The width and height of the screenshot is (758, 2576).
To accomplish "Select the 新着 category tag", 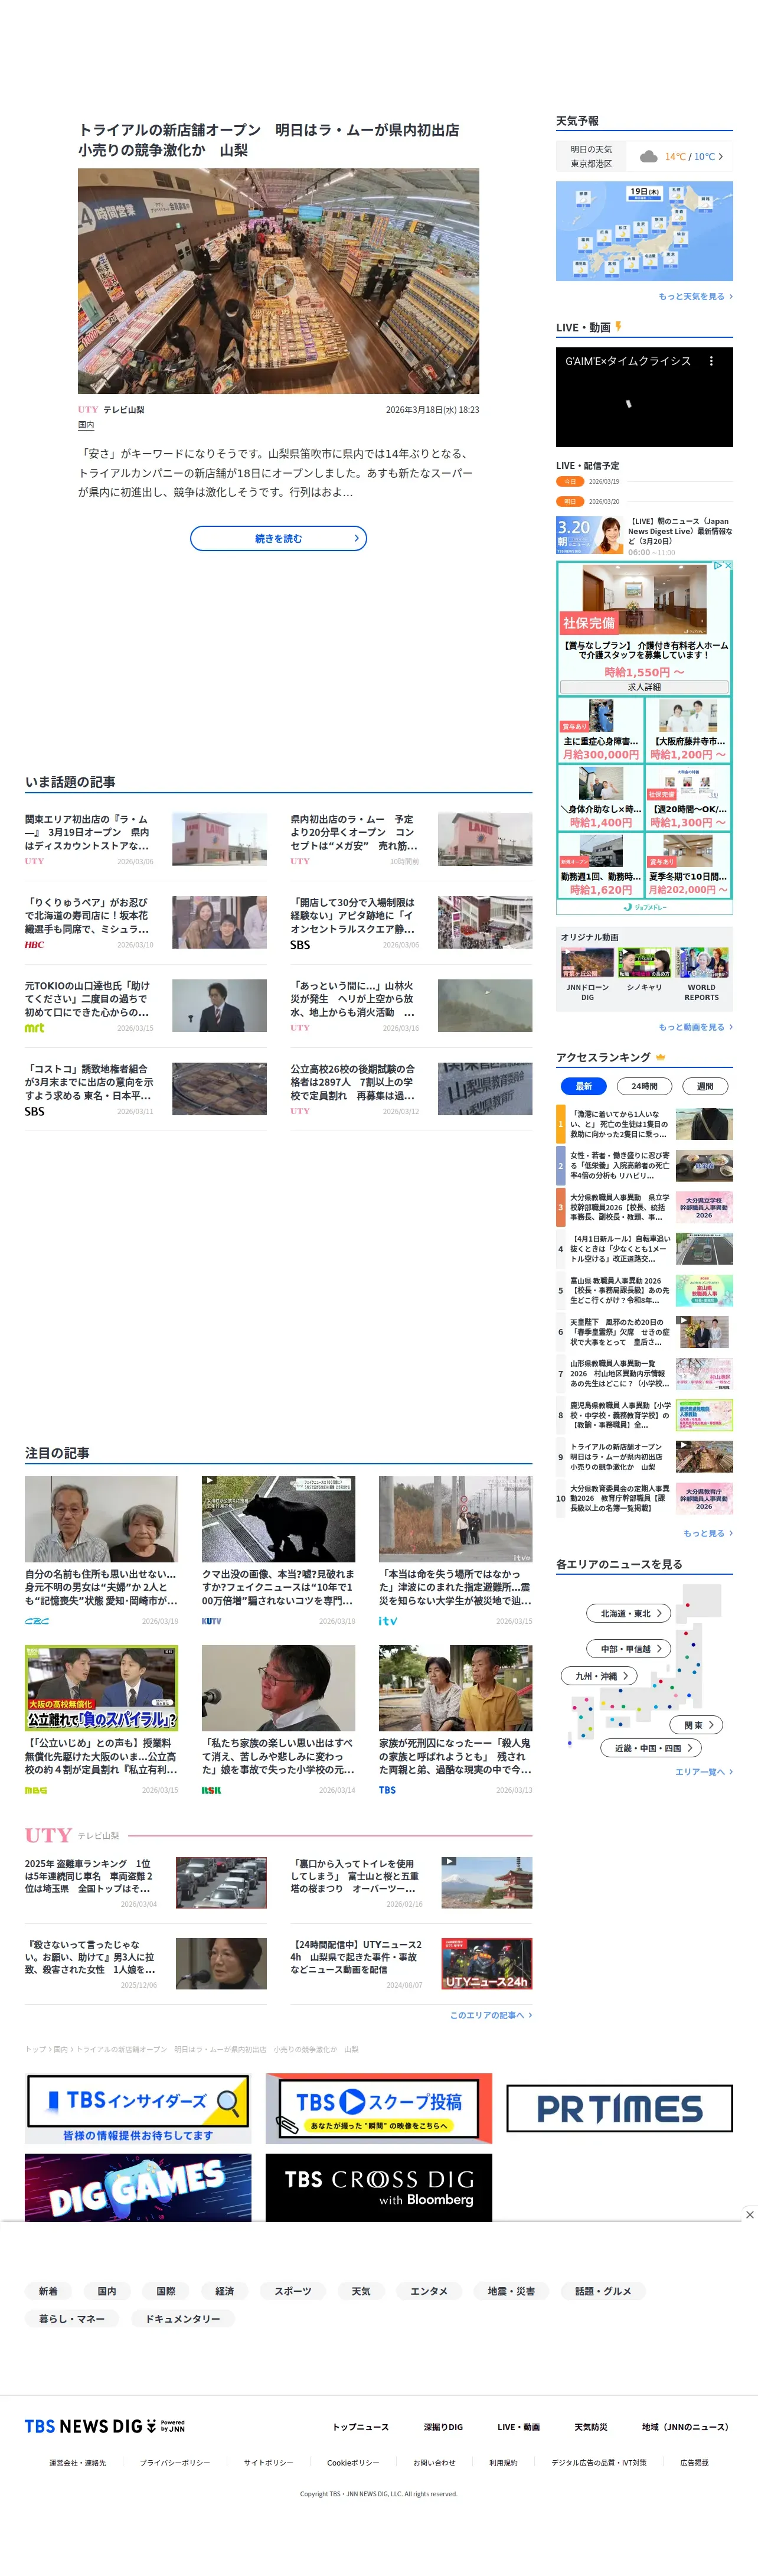I will 48,2291.
